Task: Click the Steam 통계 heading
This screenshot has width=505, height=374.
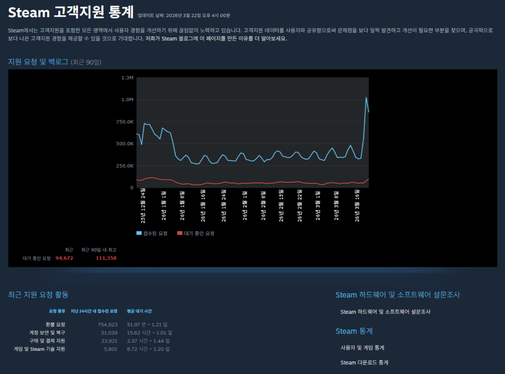Action: click(354, 331)
